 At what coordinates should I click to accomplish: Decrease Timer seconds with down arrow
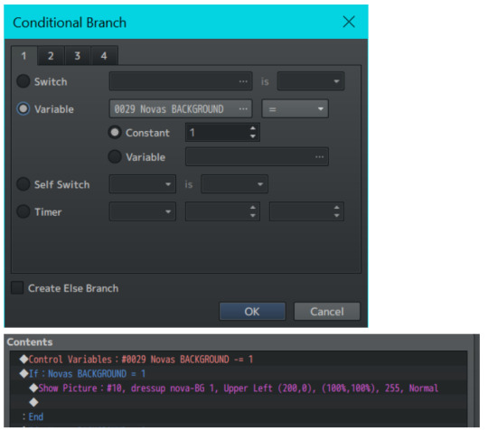click(x=337, y=216)
